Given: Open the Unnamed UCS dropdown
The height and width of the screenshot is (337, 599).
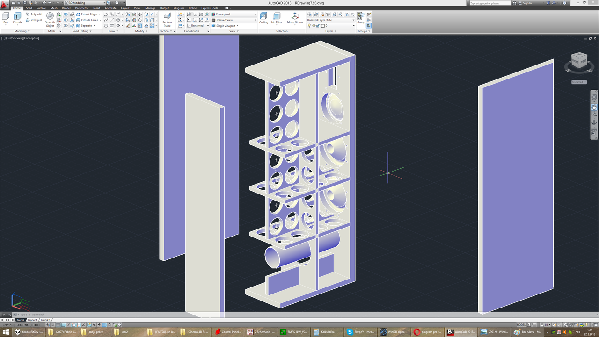Looking at the screenshot, I should [197, 26].
